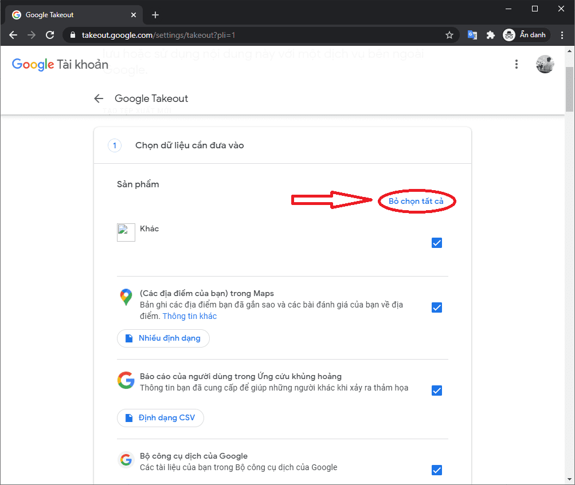Screen dimensions: 575x485
Task: Click the Google Maps pin icon
Action: tap(126, 297)
